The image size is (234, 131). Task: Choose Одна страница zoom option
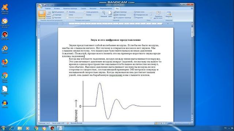point(120,12)
